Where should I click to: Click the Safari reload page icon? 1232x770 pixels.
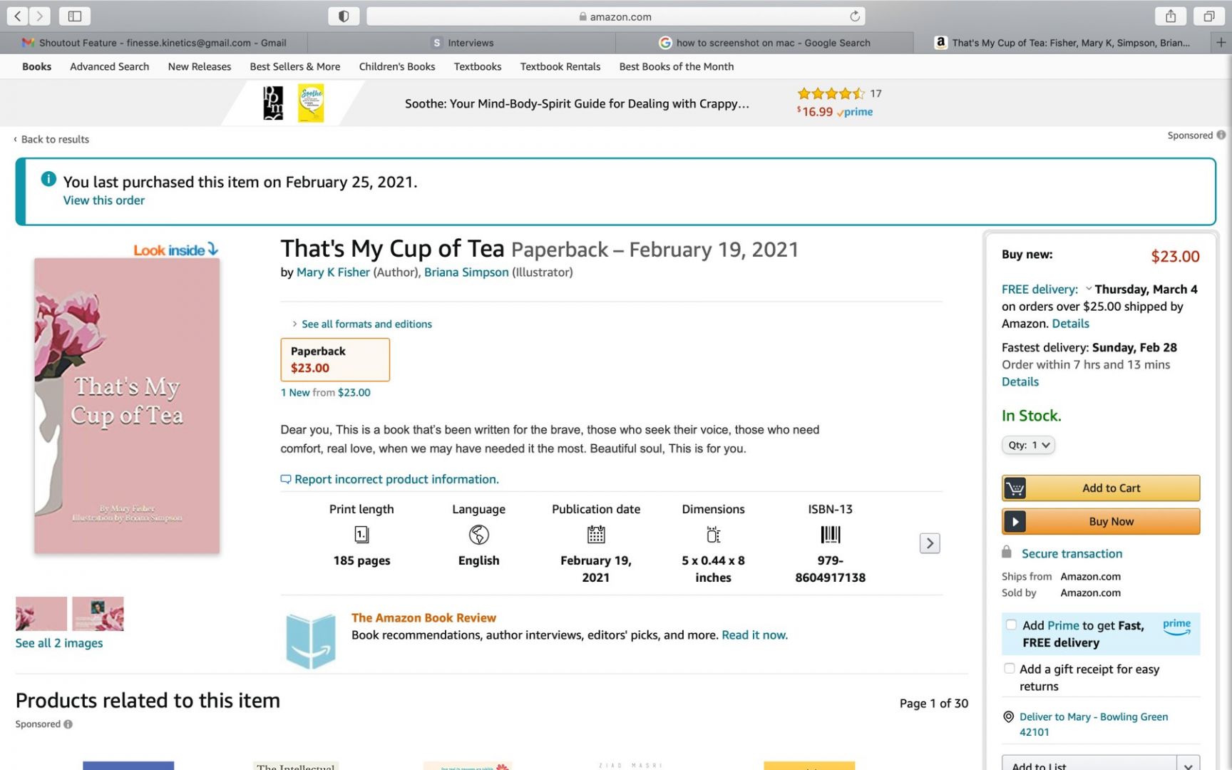point(854,16)
